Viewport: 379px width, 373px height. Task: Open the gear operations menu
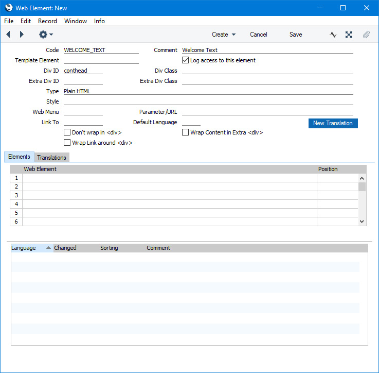pyautogui.click(x=46, y=35)
